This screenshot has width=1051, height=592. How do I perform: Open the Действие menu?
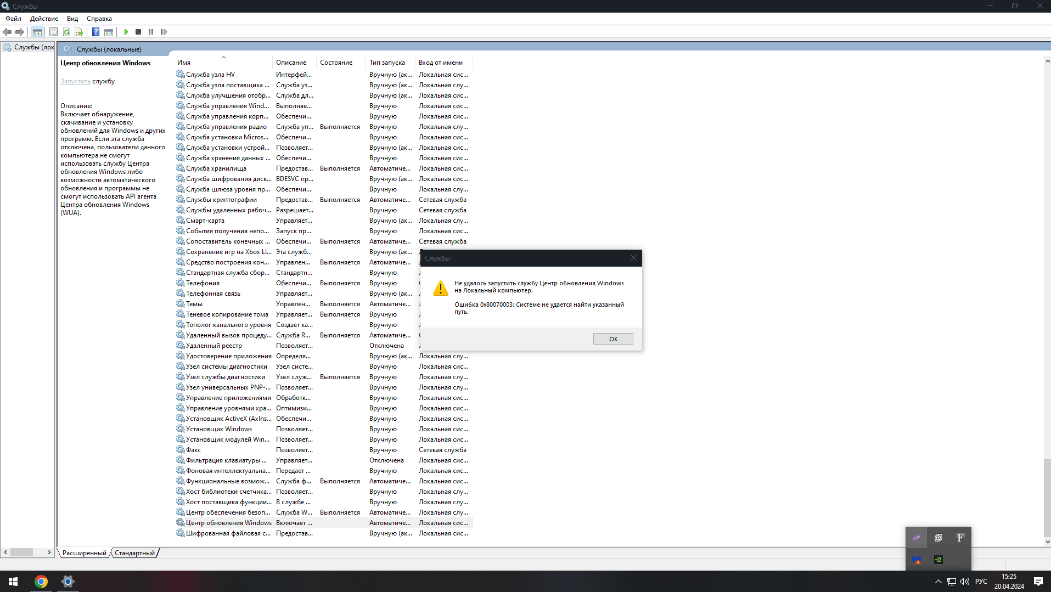44,18
